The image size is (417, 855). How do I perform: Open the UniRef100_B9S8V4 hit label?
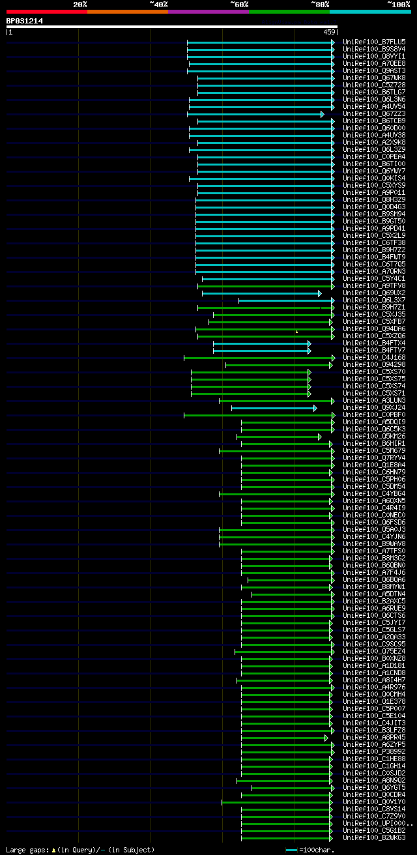point(374,49)
